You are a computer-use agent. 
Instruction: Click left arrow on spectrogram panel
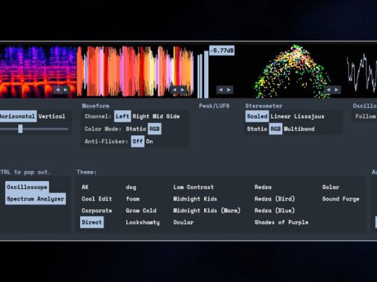point(57,90)
